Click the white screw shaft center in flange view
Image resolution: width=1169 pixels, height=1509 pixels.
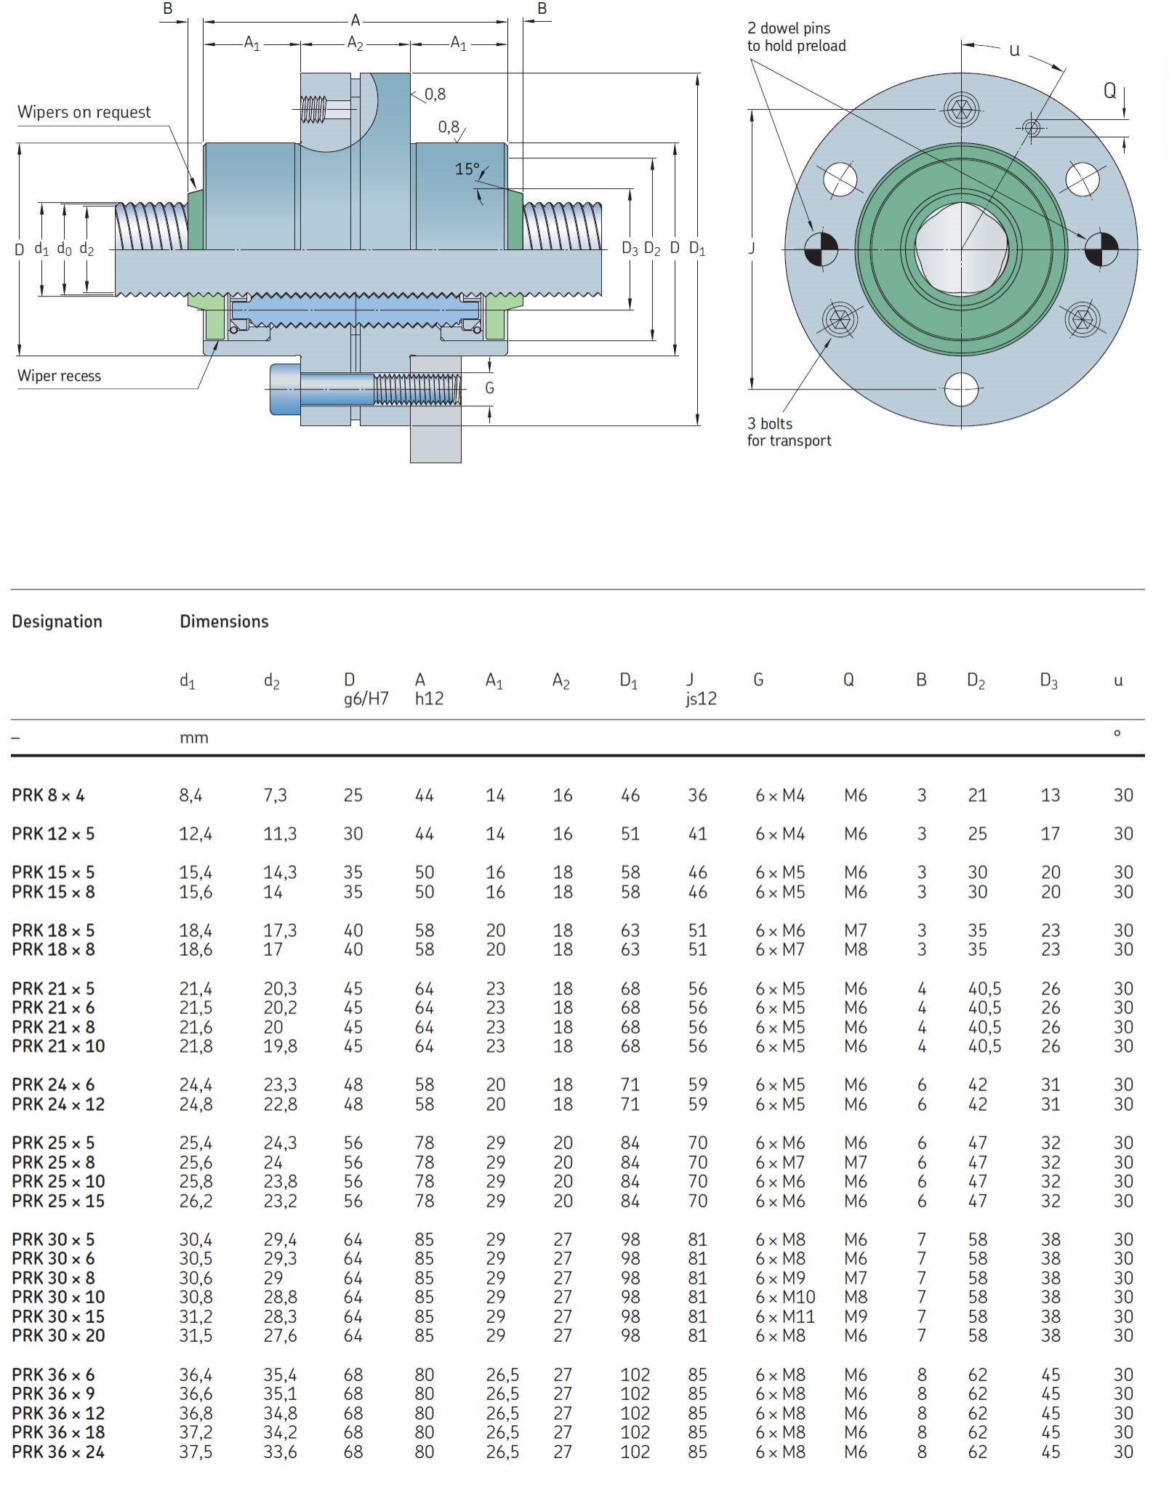tap(960, 249)
